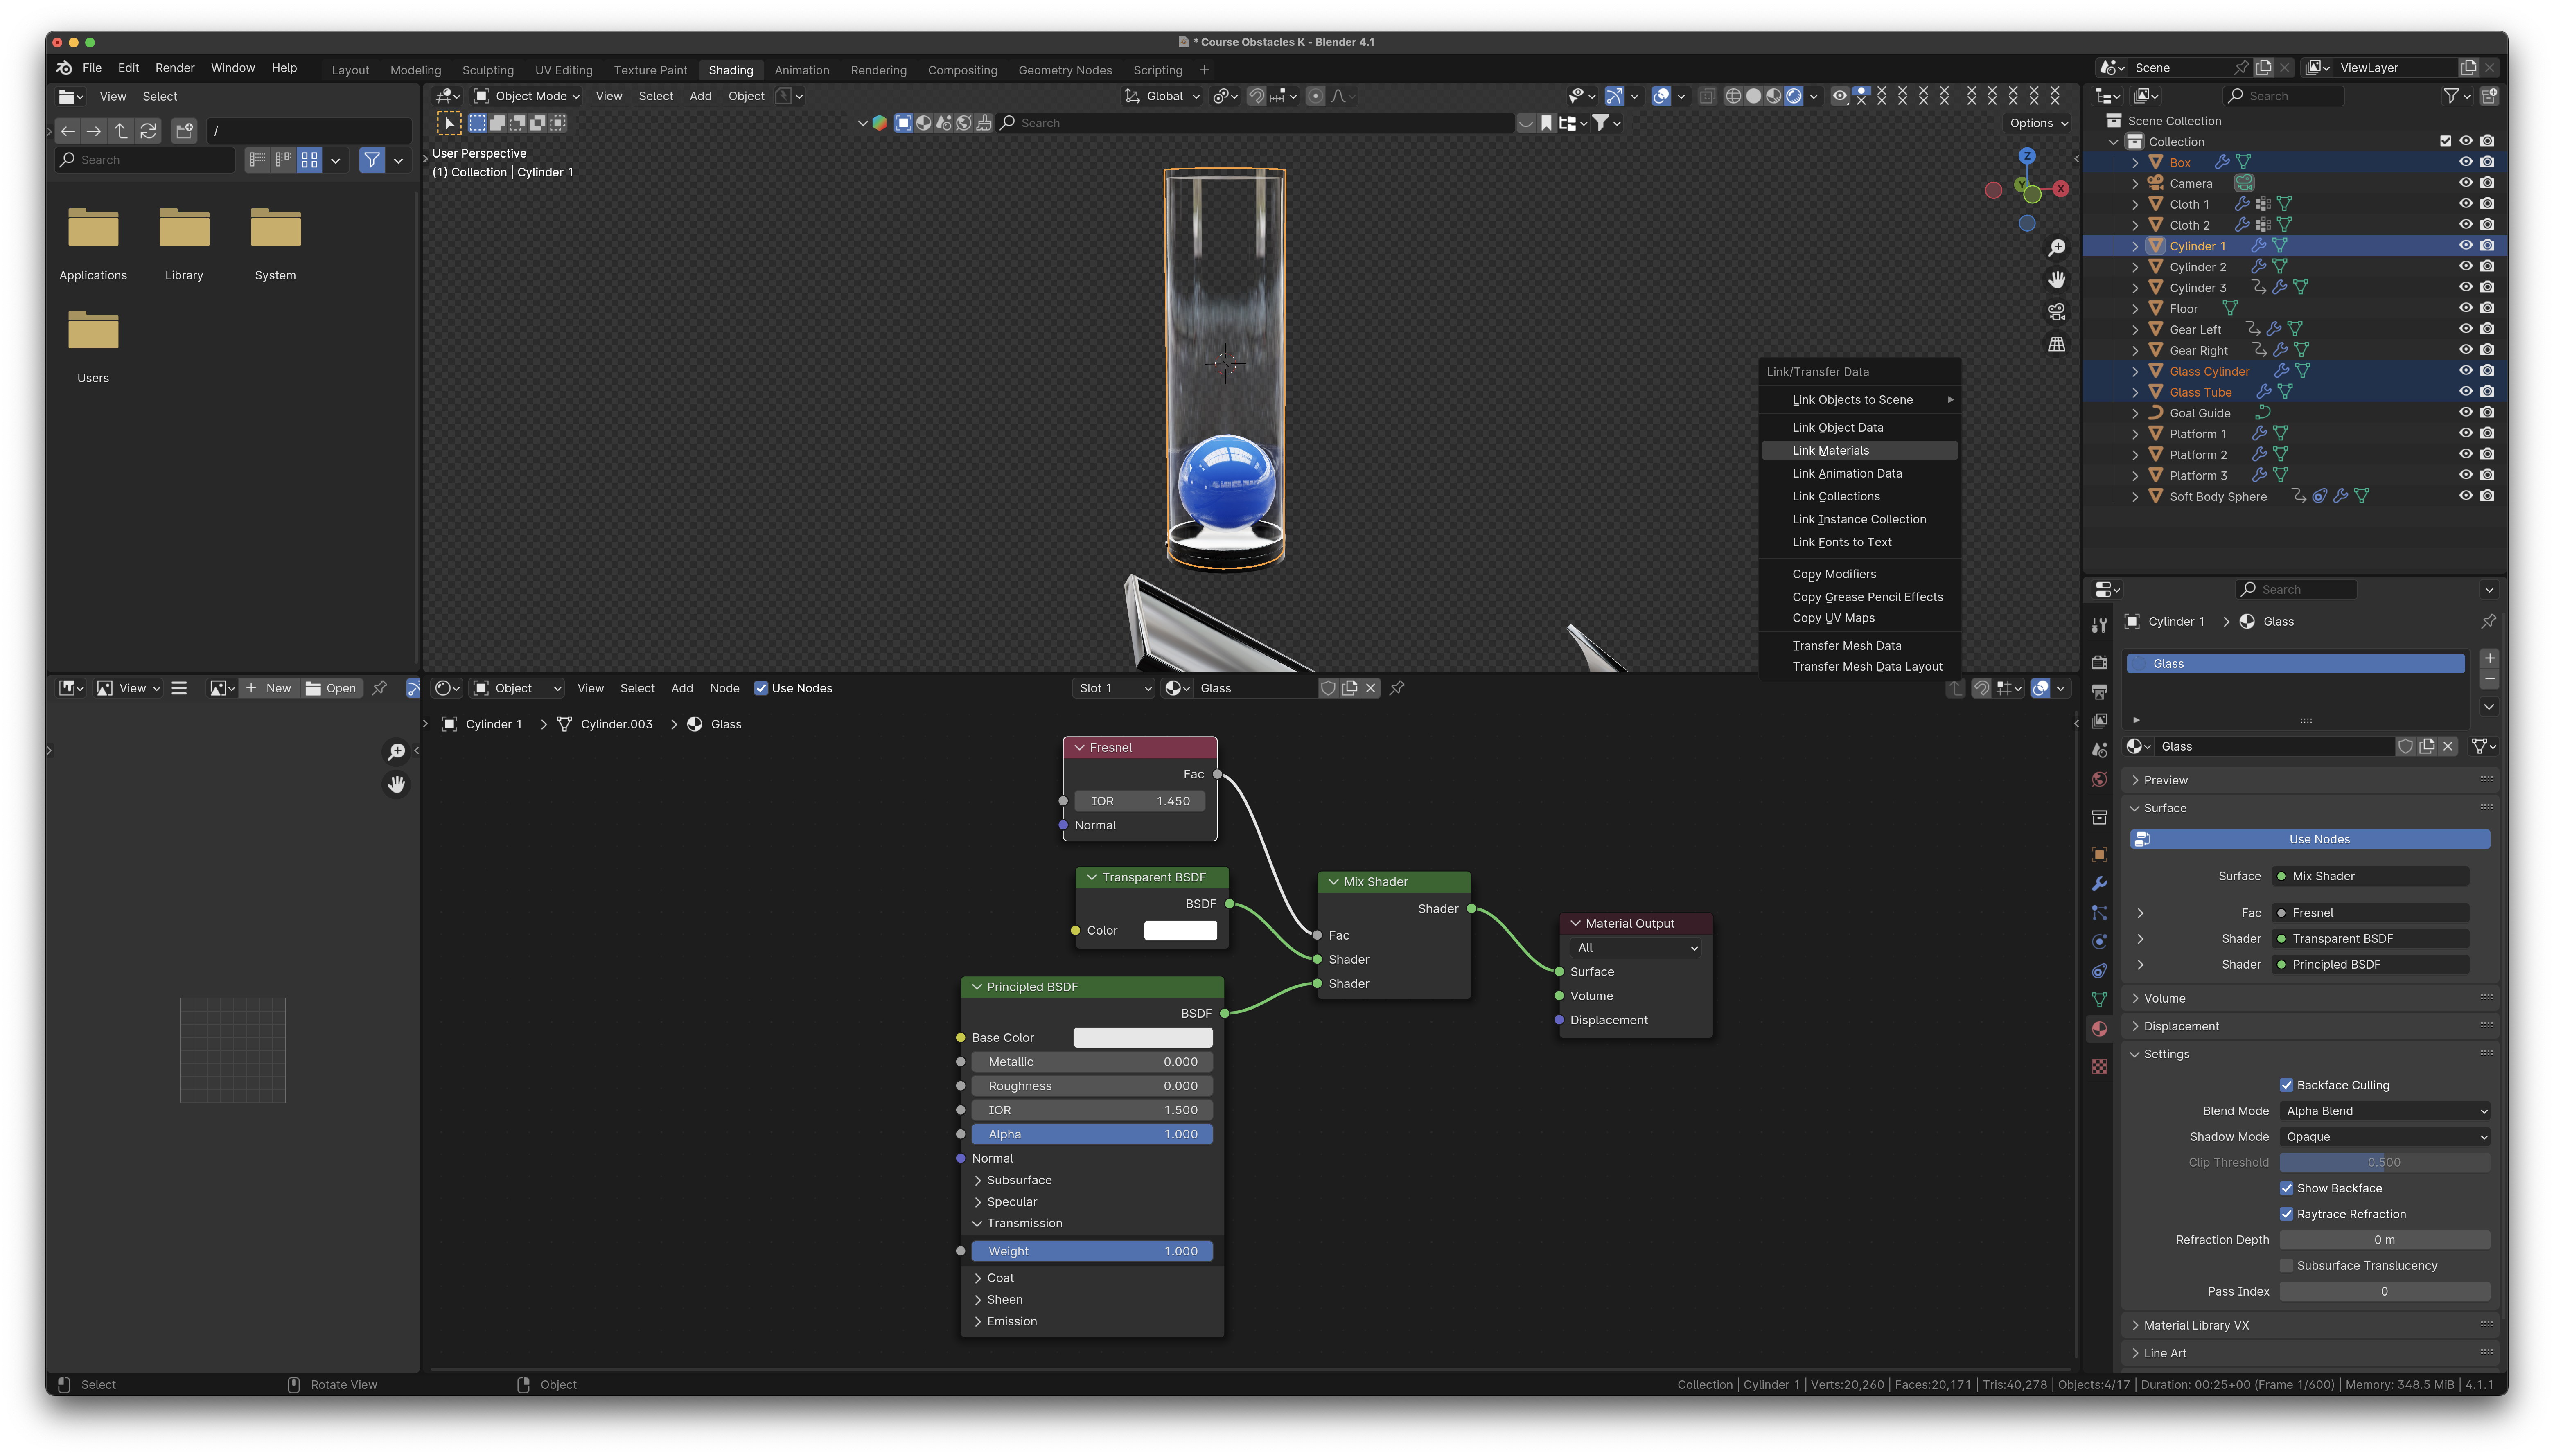2554x1456 pixels.
Task: Toggle Use Nodes checkbox in node editor
Action: click(761, 688)
